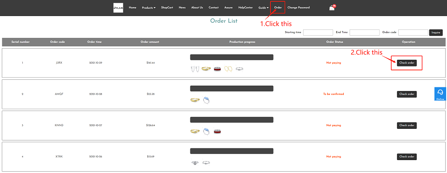
Task: Click the 'To be confirmed' status of AMQF
Action: (x=333, y=94)
